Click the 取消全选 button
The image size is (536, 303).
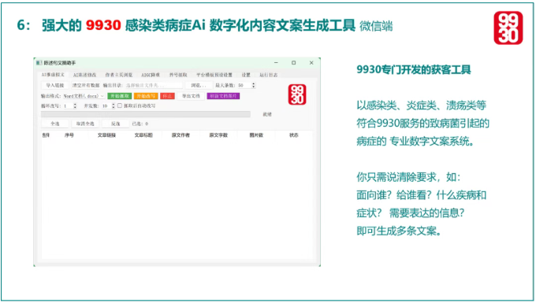tap(85, 124)
